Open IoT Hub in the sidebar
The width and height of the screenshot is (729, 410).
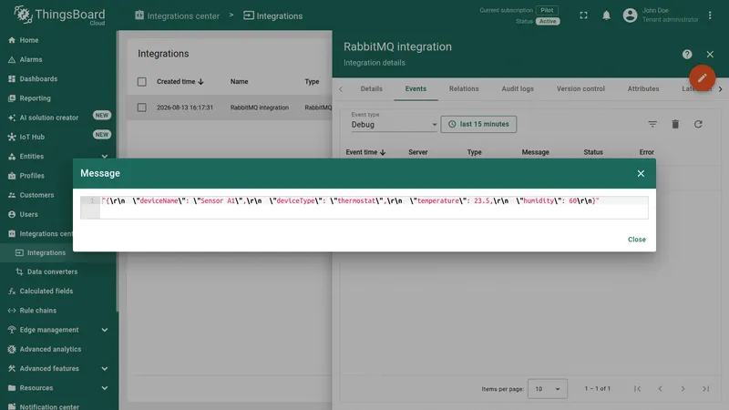click(32, 138)
